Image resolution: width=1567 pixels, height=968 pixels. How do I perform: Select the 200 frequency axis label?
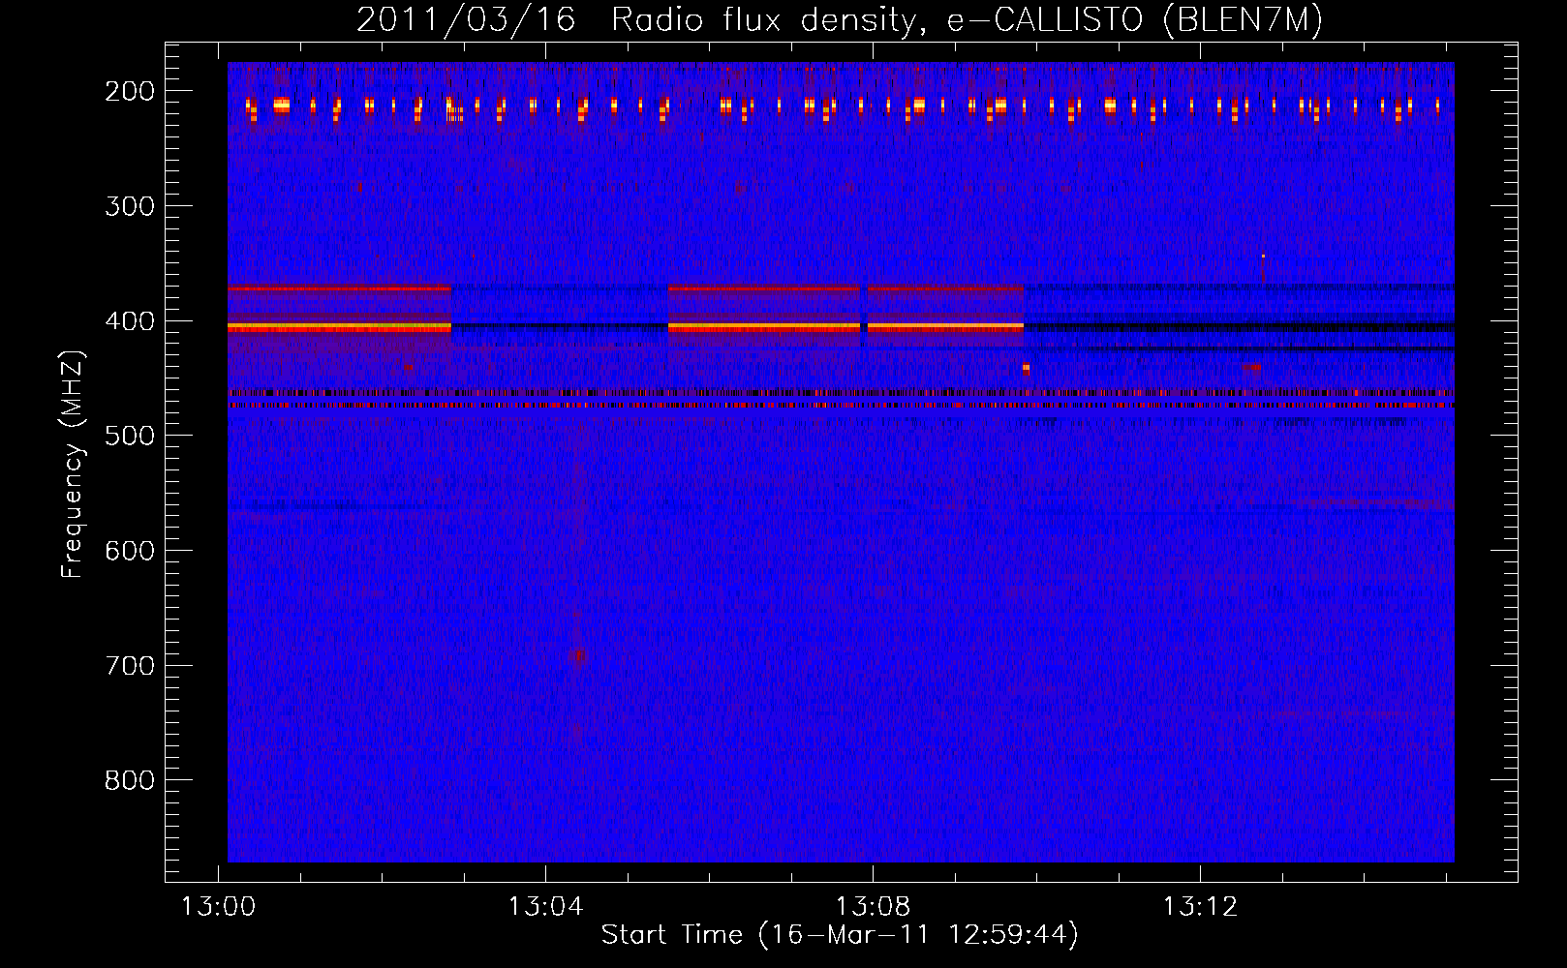coord(130,91)
